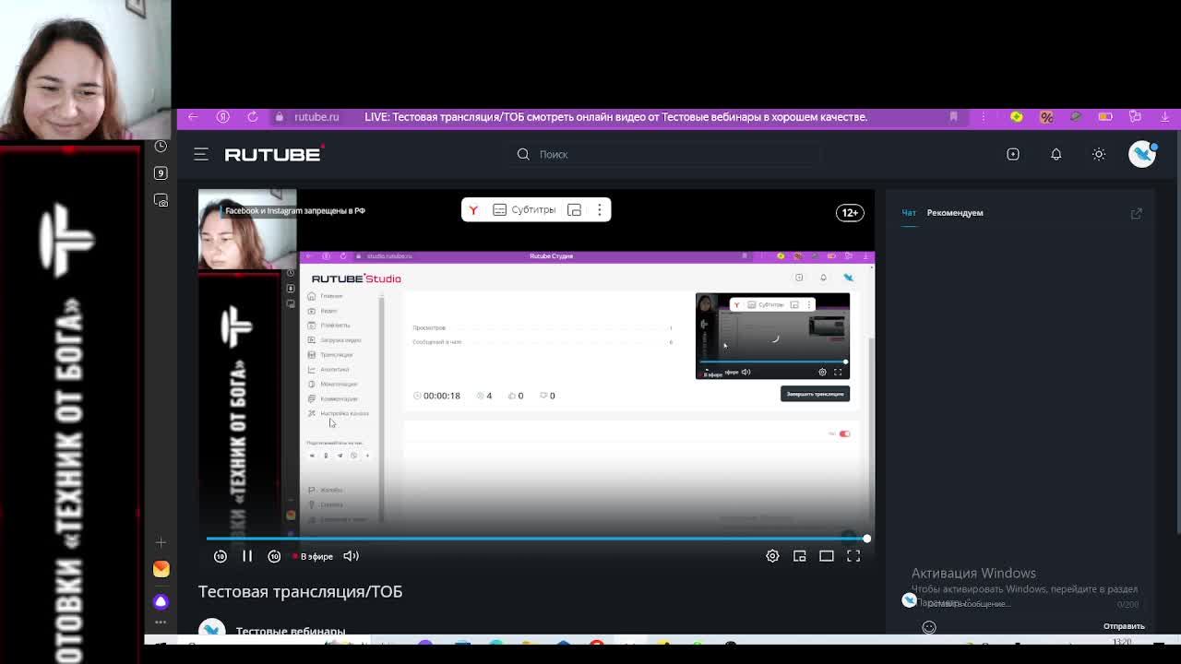The width and height of the screenshot is (1181, 664).
Task: Go to the RUTUBE home logo
Action: pyautogui.click(x=274, y=154)
